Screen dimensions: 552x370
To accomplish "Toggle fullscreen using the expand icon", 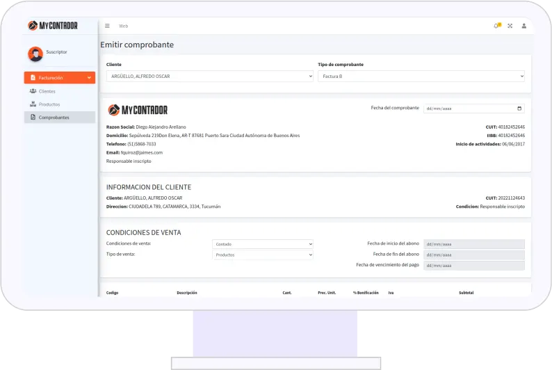I will [x=510, y=26].
